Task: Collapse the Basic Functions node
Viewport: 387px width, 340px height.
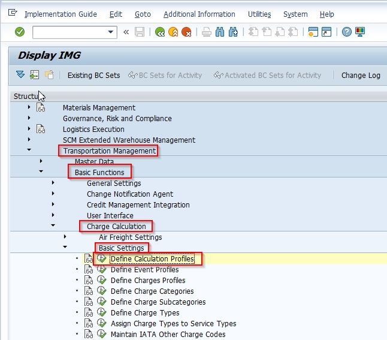Action: (41, 171)
